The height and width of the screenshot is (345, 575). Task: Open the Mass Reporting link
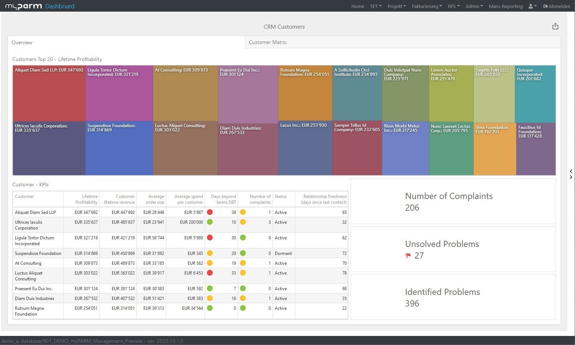(505, 6)
